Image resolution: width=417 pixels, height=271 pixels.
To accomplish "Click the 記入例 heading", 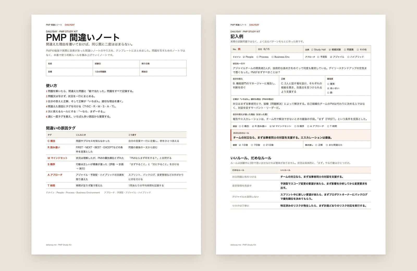I will pos(237,36).
